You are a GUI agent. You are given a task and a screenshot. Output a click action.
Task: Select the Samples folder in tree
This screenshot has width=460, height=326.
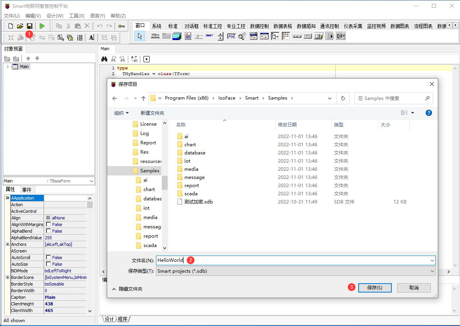click(146, 171)
